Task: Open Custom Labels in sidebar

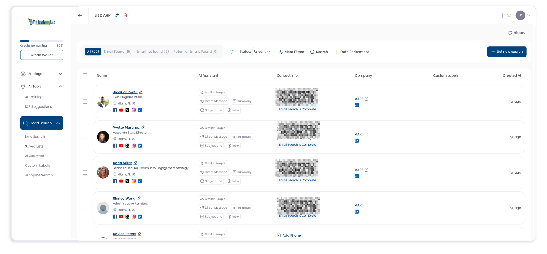Action: pyautogui.click(x=37, y=166)
